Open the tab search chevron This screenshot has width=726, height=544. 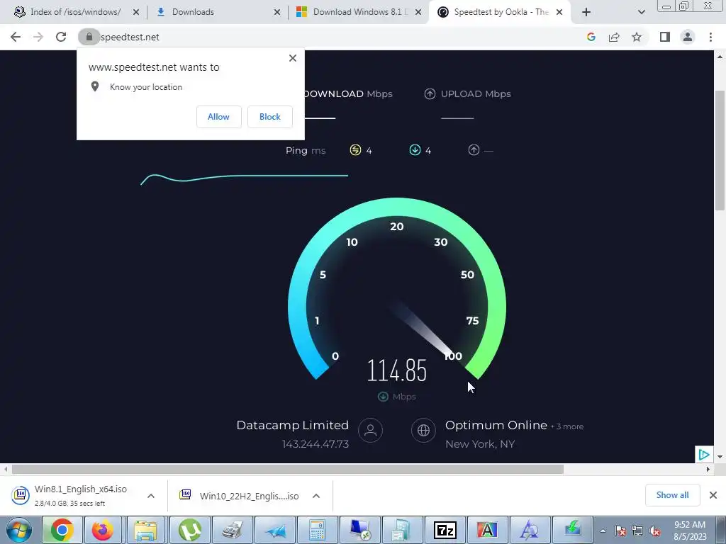coord(641,13)
